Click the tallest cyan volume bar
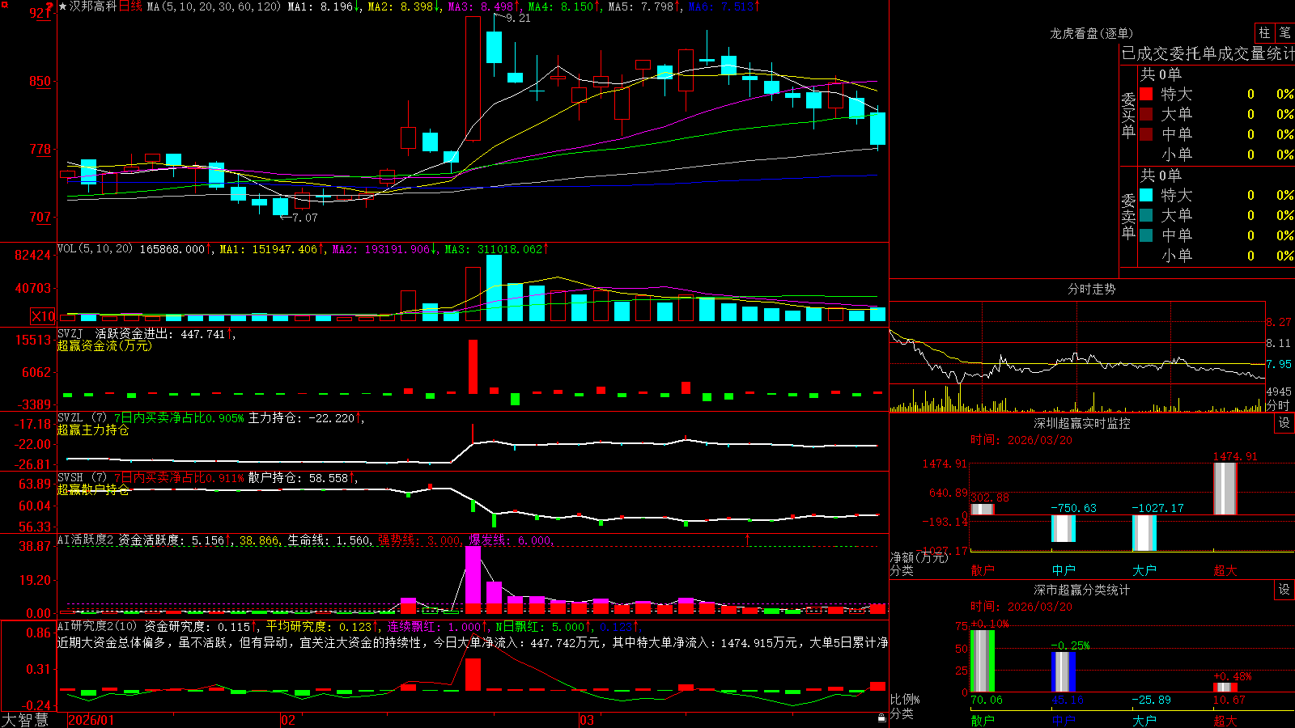The width and height of the screenshot is (1295, 728). pos(494,288)
